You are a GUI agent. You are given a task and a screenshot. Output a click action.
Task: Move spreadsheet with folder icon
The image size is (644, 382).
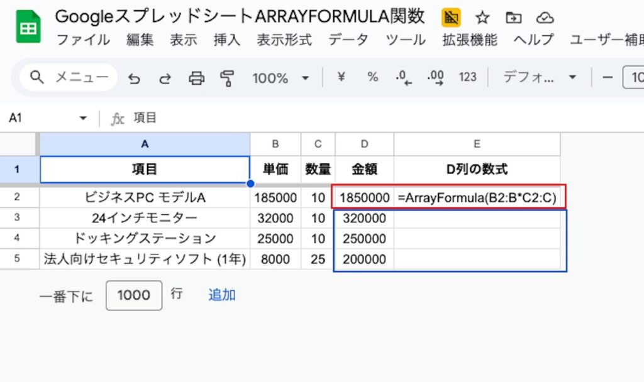[513, 18]
